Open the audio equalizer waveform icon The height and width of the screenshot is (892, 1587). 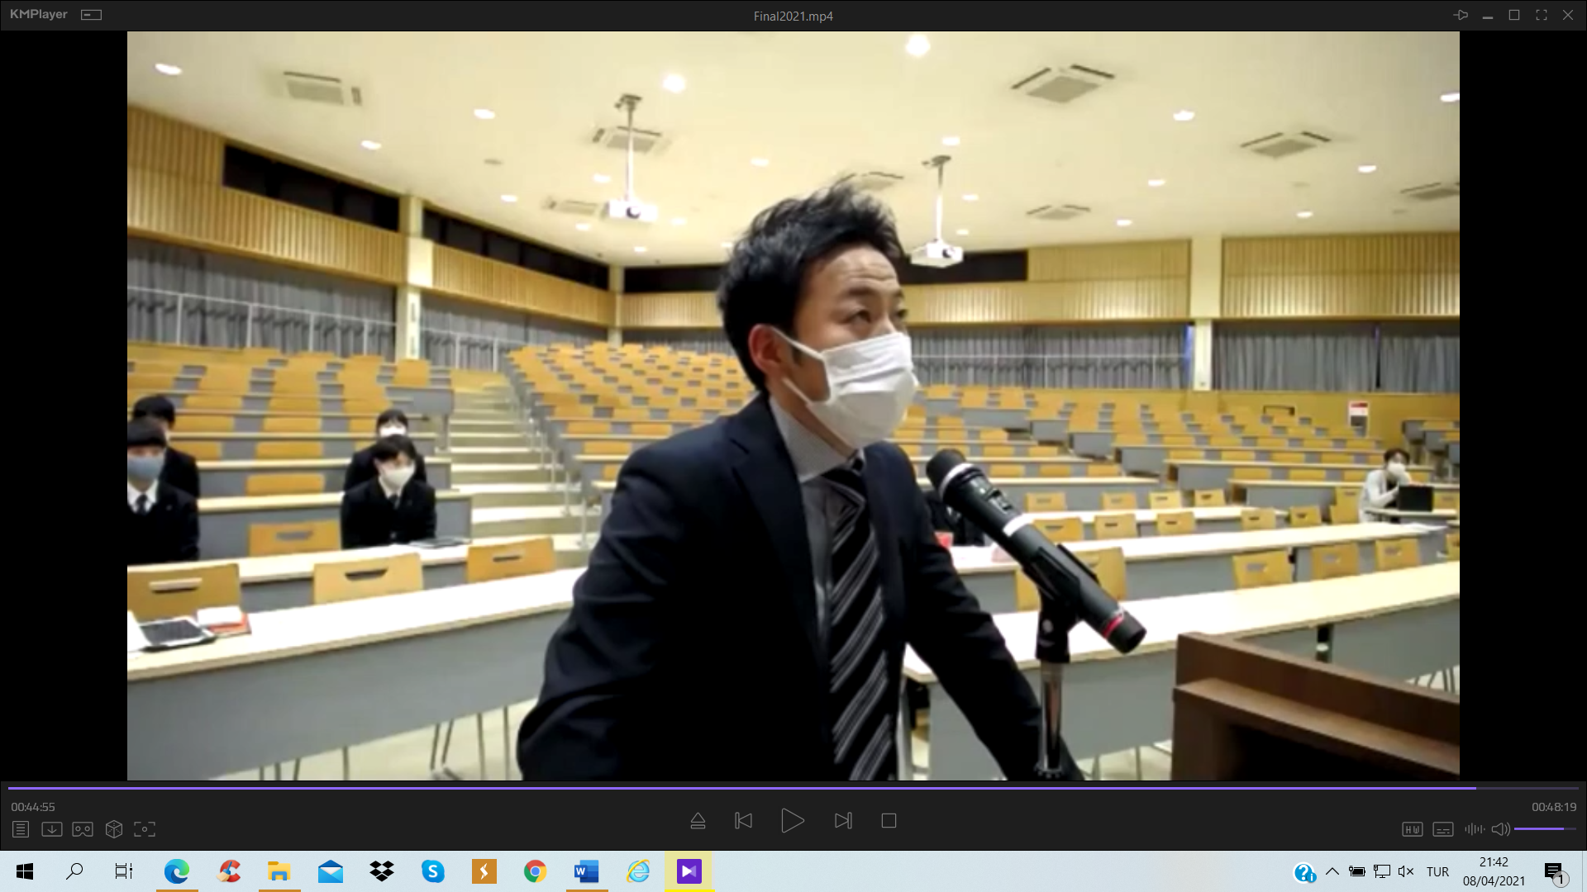[1474, 829]
